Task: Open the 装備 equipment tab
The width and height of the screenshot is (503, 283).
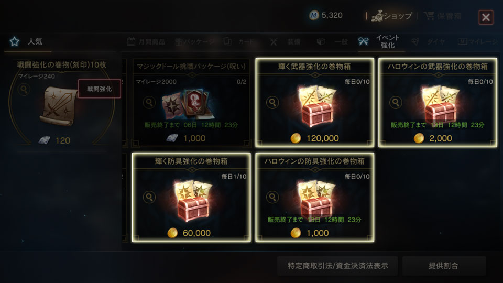Action: tap(286, 42)
